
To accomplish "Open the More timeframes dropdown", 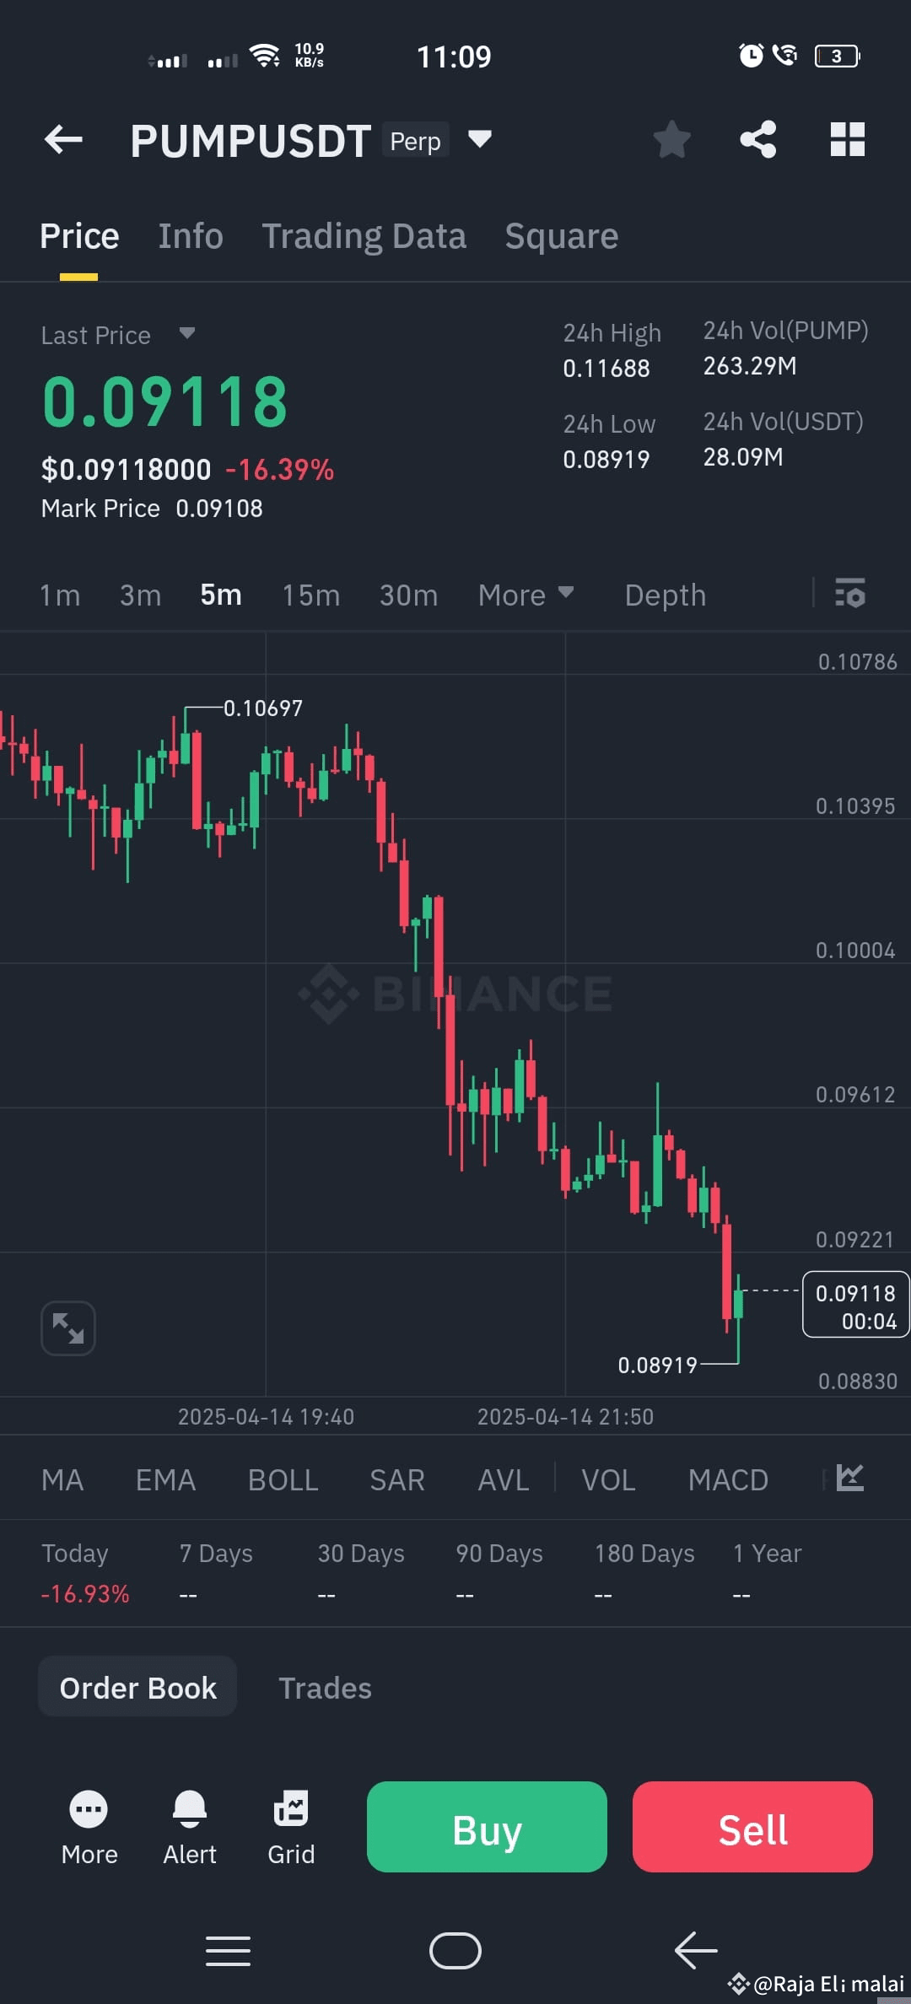I will (x=525, y=595).
